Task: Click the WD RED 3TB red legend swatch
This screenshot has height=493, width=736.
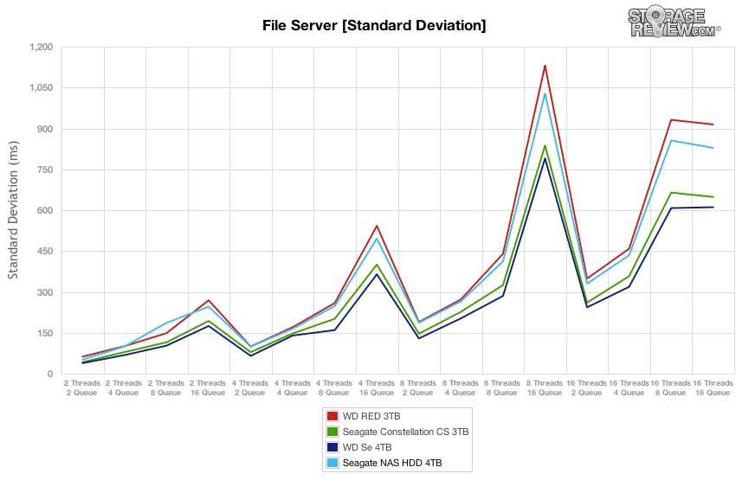Action: coord(332,416)
